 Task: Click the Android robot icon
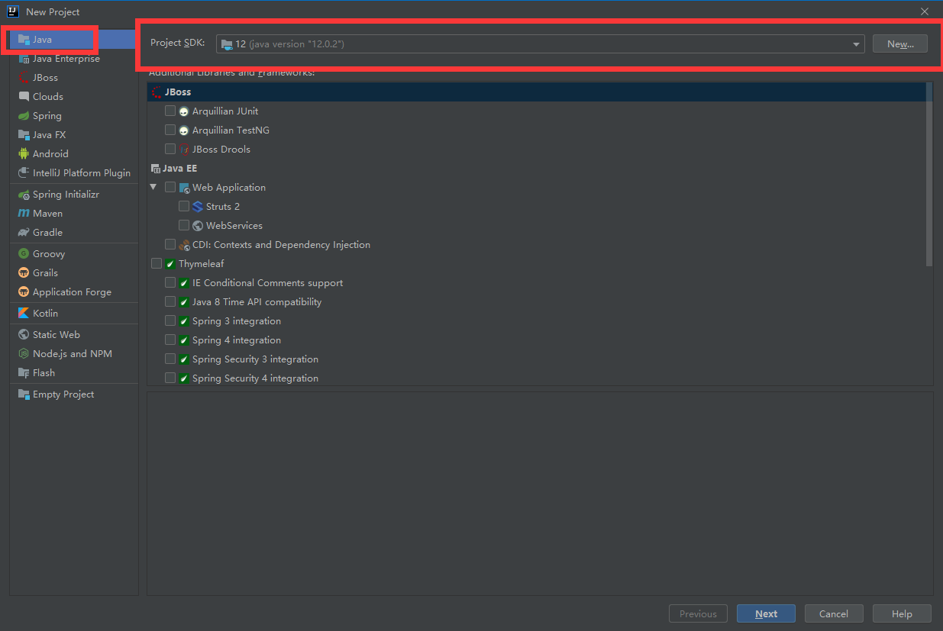click(24, 154)
